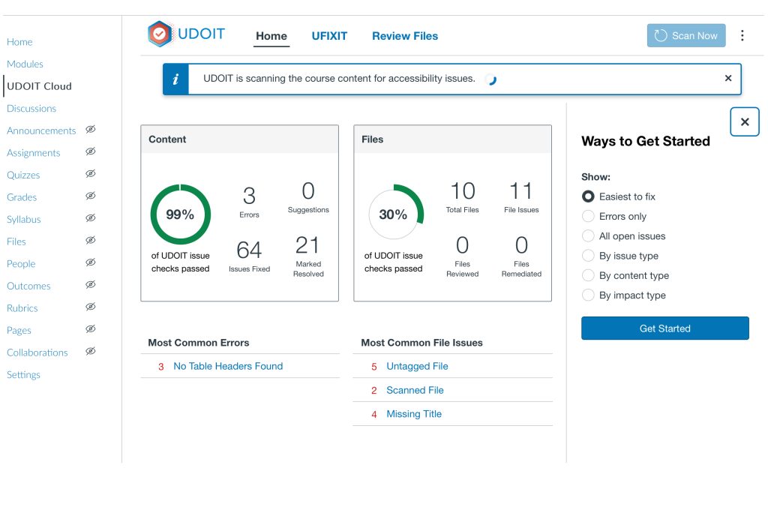Select the By issue type option

tap(589, 256)
